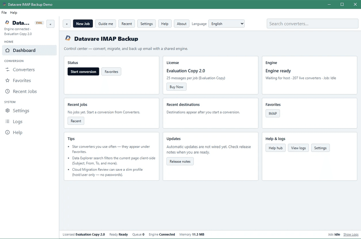The width and height of the screenshot is (361, 239).
Task: Click Favorites button in Status card
Action: [x=111, y=71]
